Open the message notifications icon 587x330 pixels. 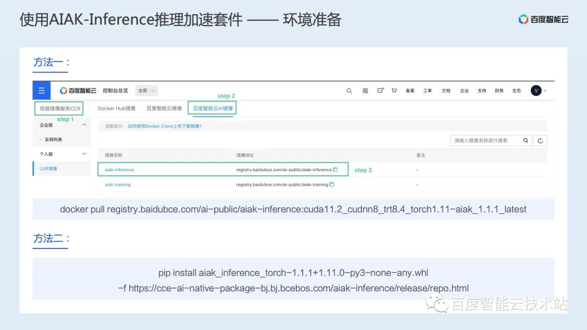[380, 91]
